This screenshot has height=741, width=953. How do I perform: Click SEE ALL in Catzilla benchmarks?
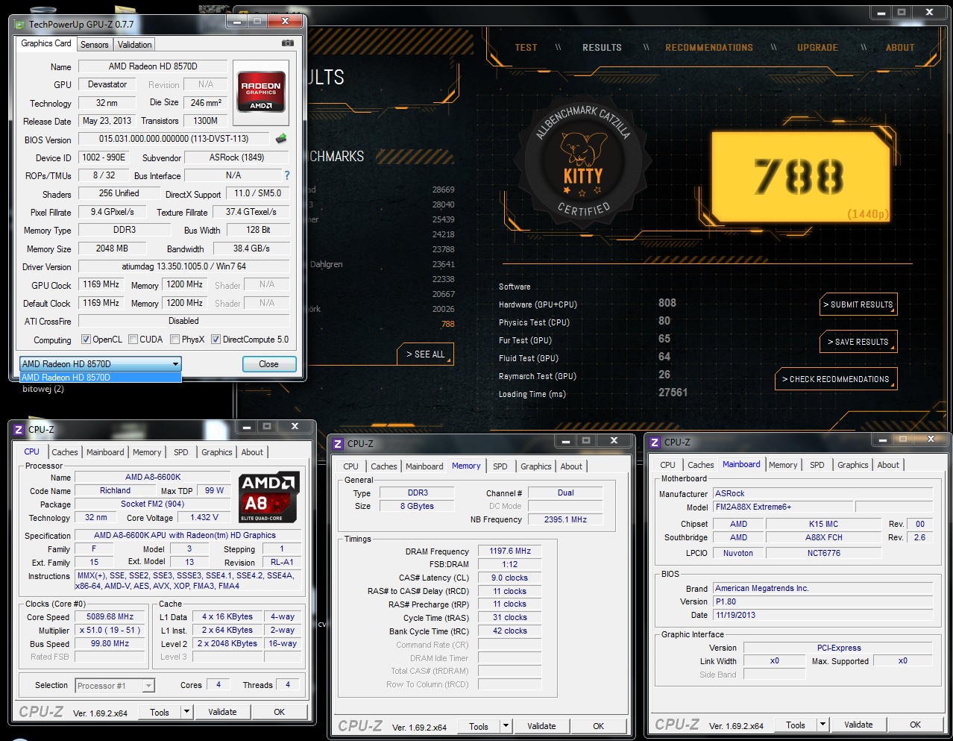[425, 354]
